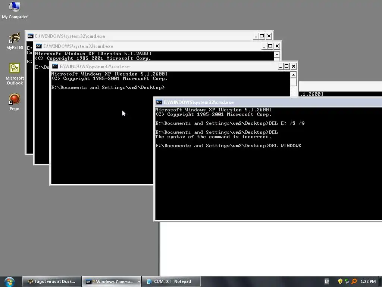The height and width of the screenshot is (287, 382).
Task: Click 'The syntax of the command is incorrect.' line
Action: point(213,137)
